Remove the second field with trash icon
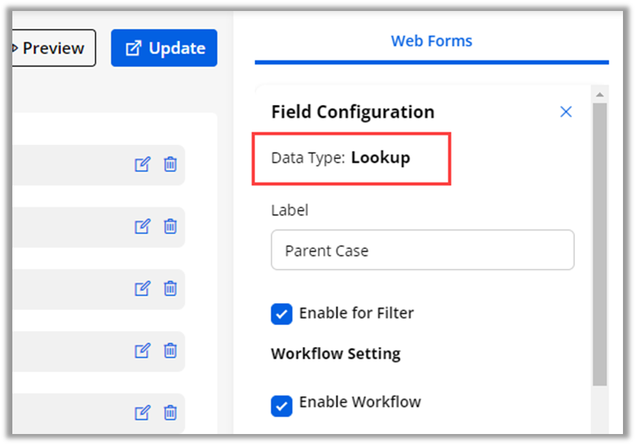The image size is (636, 445). pos(170,226)
